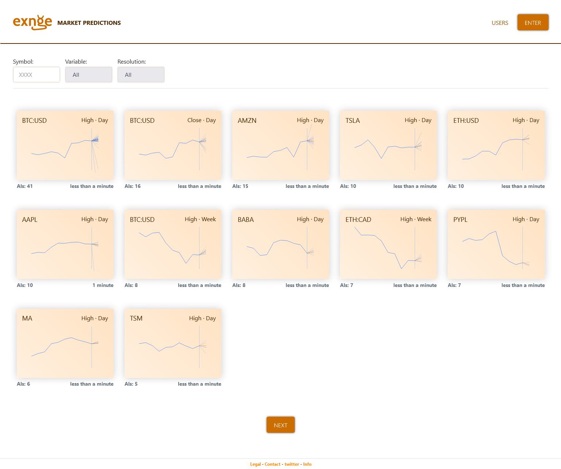Open the ETH:USD High Day chart card
This screenshot has width=561, height=469.
click(x=496, y=145)
